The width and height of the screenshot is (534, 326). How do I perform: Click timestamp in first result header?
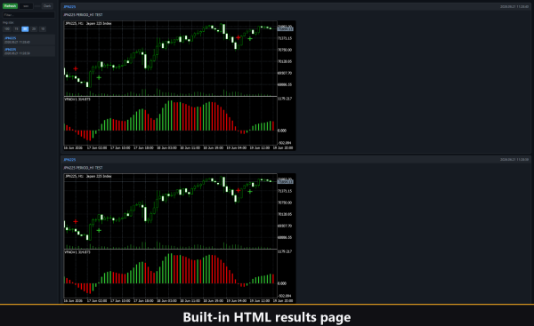click(514, 7)
